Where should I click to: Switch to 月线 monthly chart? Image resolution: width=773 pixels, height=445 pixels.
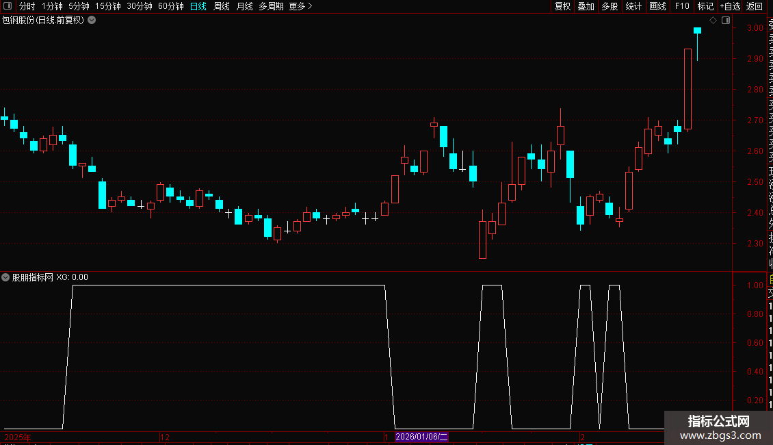point(244,6)
